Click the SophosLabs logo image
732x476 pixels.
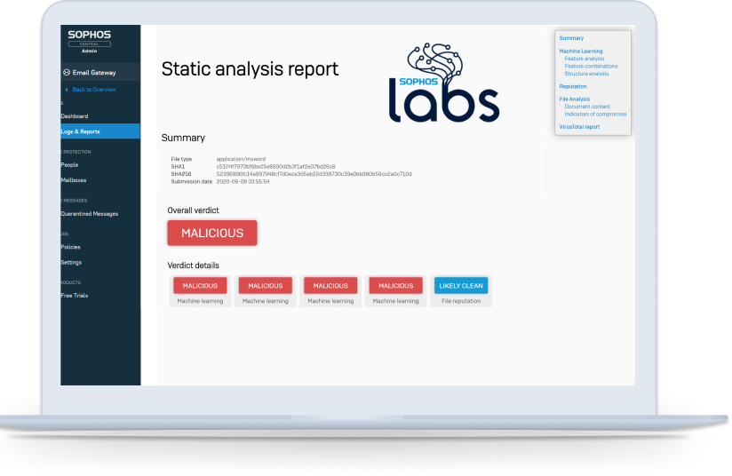442,83
